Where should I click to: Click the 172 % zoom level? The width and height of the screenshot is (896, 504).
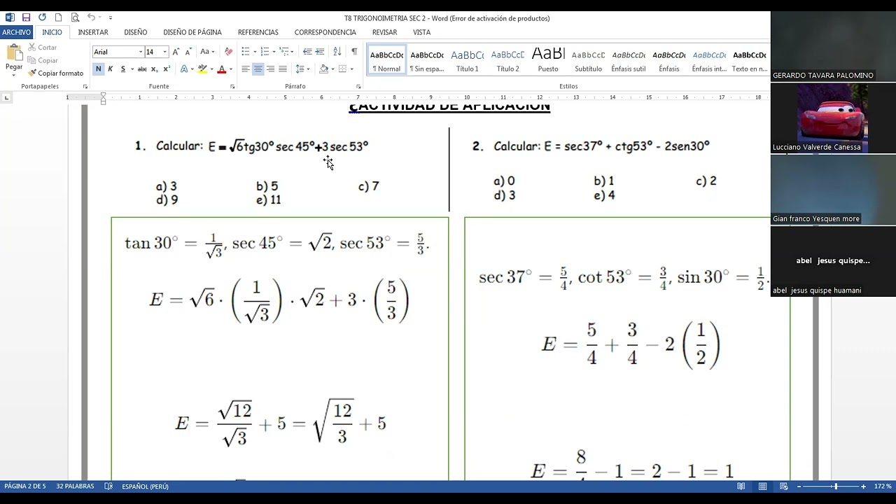pos(882,486)
